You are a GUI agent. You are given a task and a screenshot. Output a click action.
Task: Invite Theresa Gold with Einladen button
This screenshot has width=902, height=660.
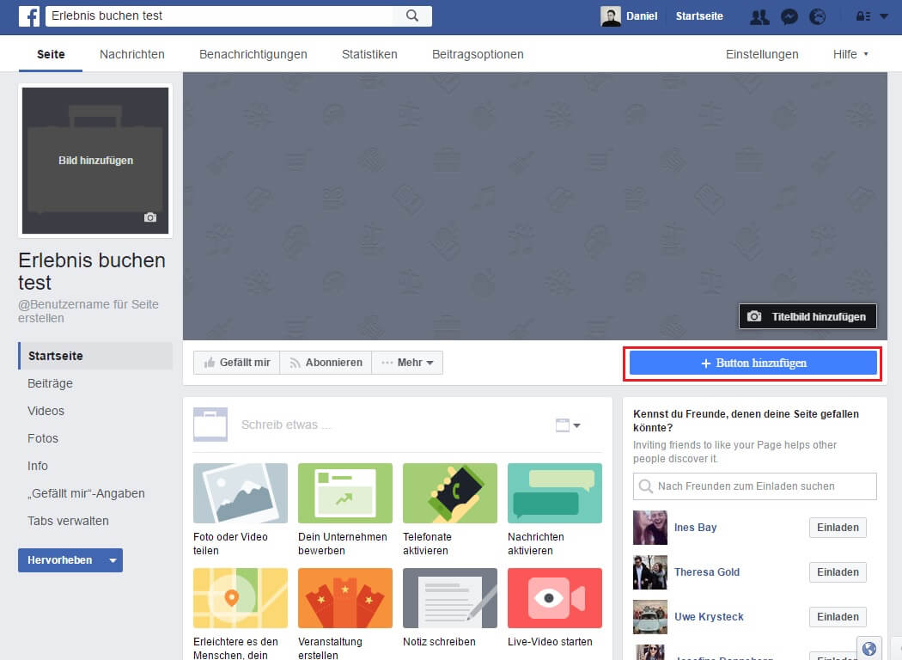[x=838, y=572]
